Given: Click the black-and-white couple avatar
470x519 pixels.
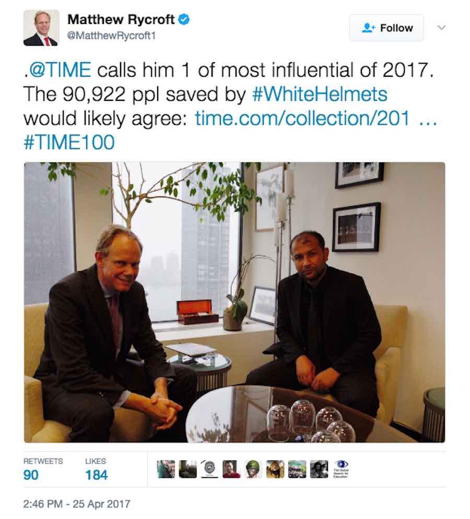Looking at the screenshot, I should point(319,469).
